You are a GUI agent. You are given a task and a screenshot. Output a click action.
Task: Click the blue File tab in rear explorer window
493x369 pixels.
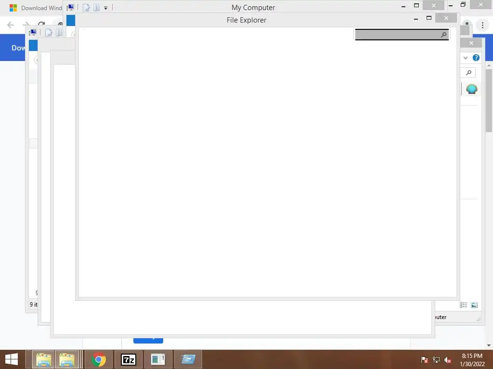33,46
